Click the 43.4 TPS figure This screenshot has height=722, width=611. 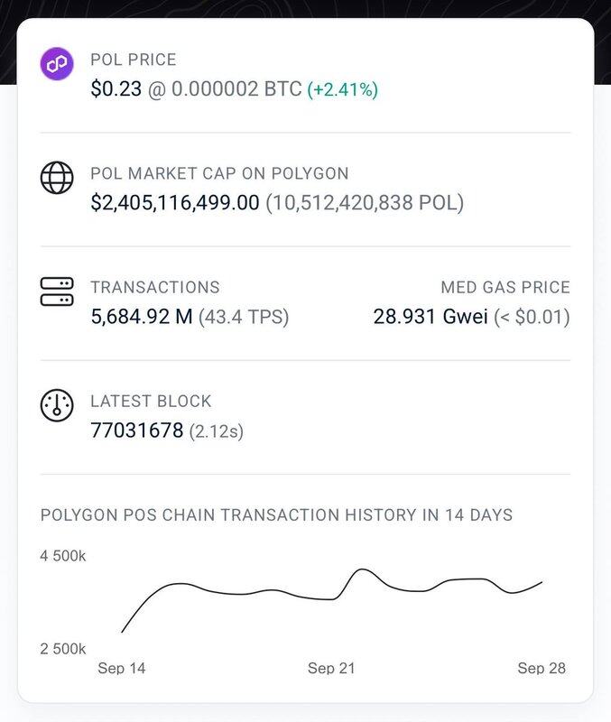(244, 317)
